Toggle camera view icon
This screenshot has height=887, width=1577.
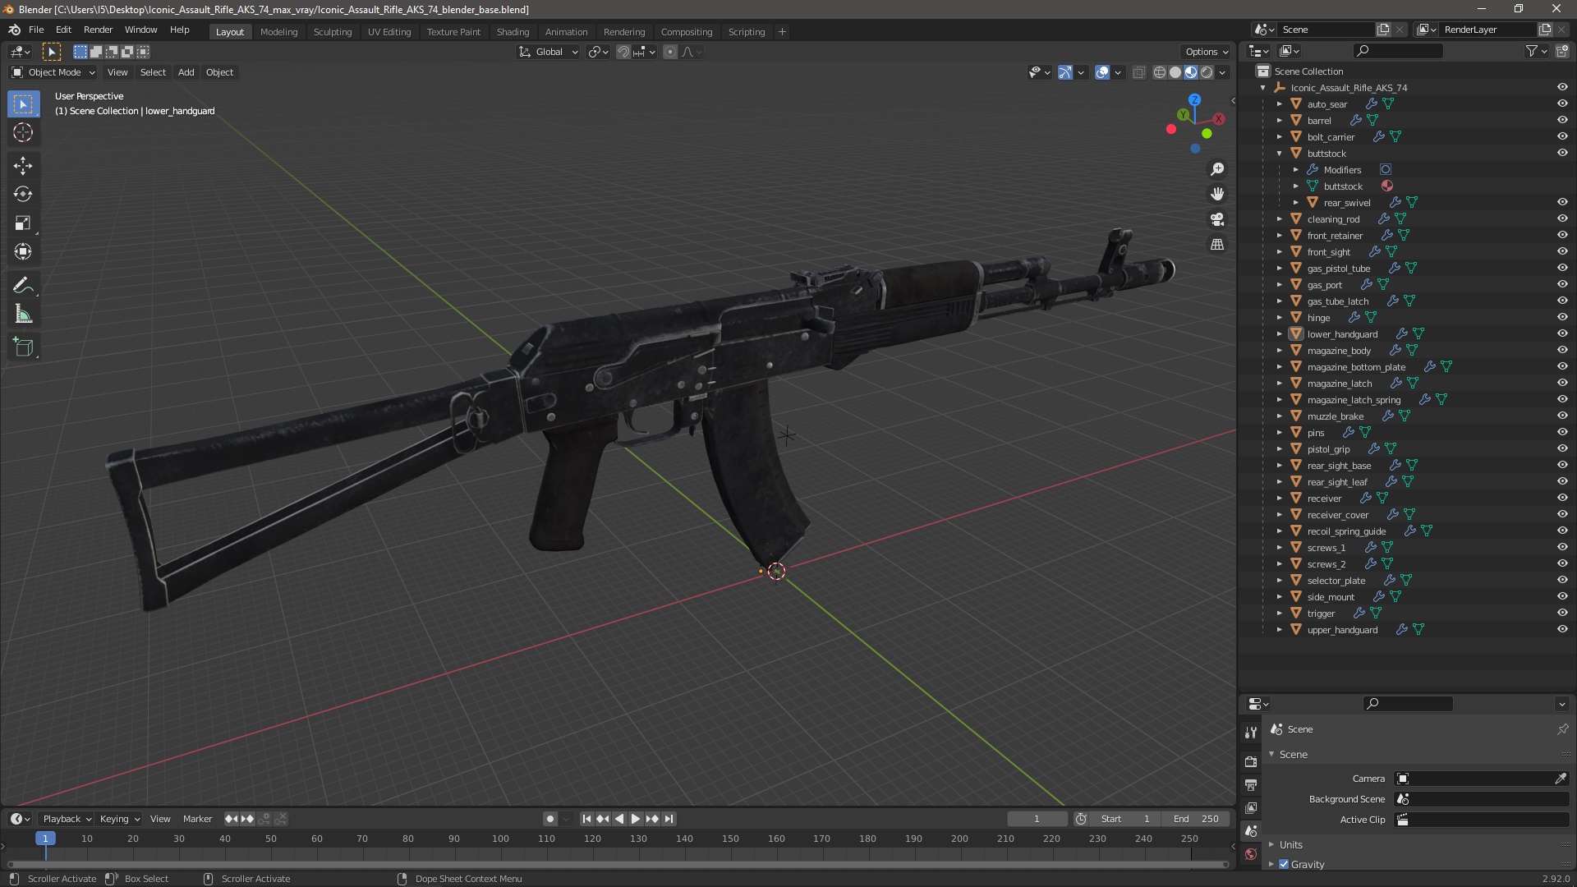1217,219
